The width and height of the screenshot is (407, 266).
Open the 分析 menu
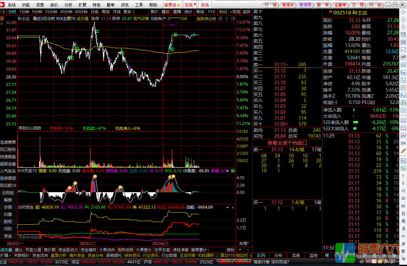coord(68,5)
